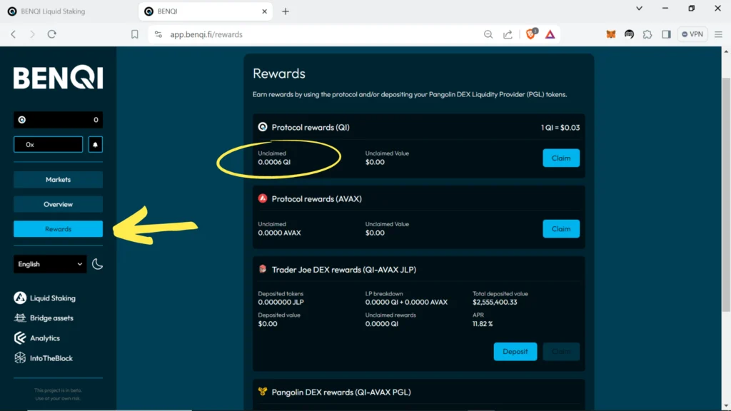This screenshot has height=411, width=731.
Task: Open the IntoTheBlock link
Action: point(51,358)
